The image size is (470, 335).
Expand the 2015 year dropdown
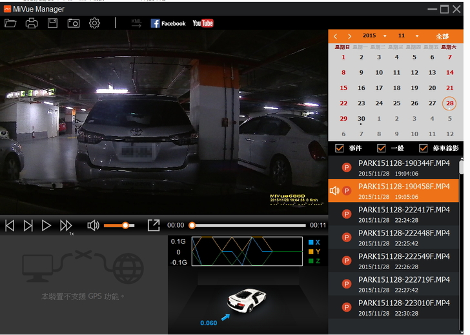[385, 37]
